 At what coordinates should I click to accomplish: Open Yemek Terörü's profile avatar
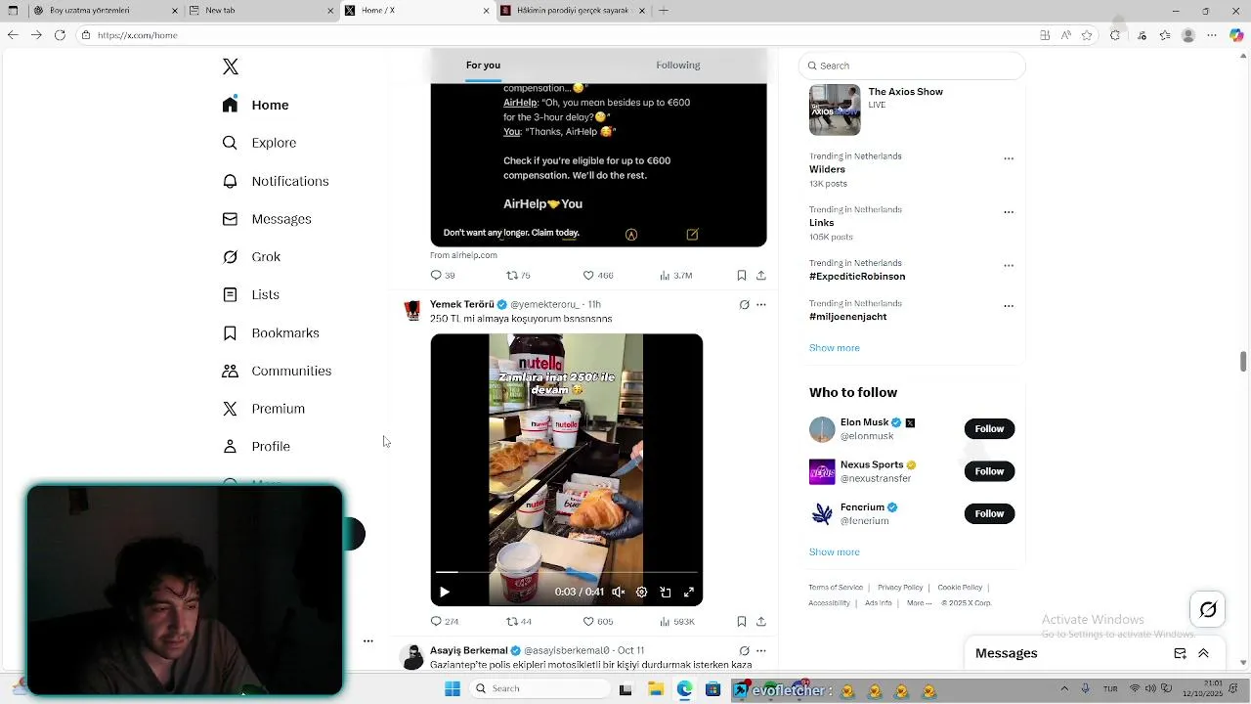(x=412, y=310)
